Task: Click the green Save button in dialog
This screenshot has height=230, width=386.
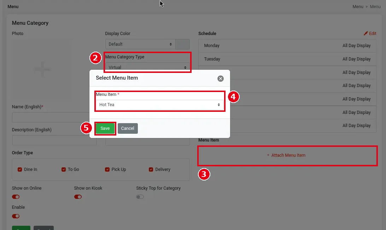Action: (x=105, y=128)
